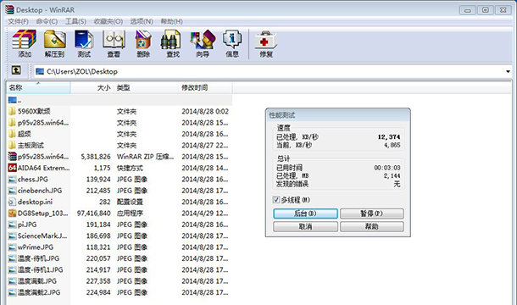Sort by the 名称 name column header
This screenshot has width=517, height=305.
(x=38, y=88)
